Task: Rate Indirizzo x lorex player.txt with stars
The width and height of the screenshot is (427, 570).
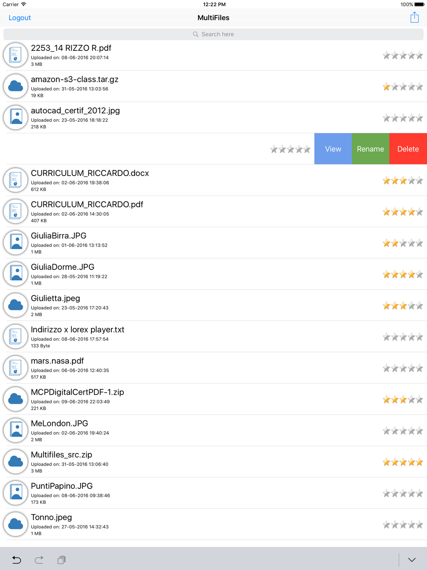Action: click(403, 337)
